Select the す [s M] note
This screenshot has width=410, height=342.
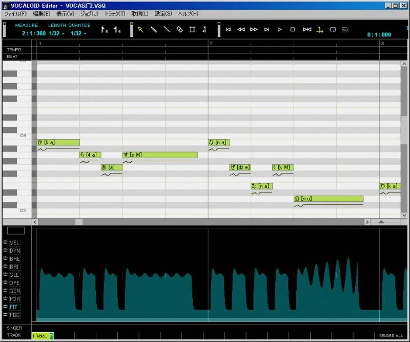[x=160, y=155]
